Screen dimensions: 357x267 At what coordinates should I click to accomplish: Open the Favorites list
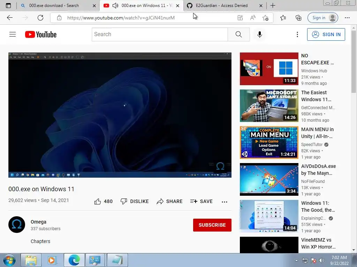pos(283,18)
